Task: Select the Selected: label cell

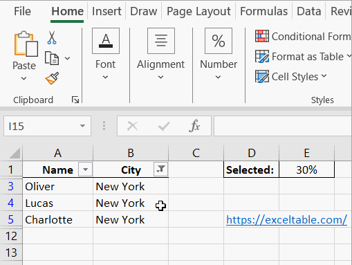Action: point(251,170)
